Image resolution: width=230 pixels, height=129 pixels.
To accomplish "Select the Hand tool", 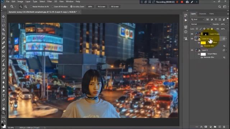I will 3,109.
